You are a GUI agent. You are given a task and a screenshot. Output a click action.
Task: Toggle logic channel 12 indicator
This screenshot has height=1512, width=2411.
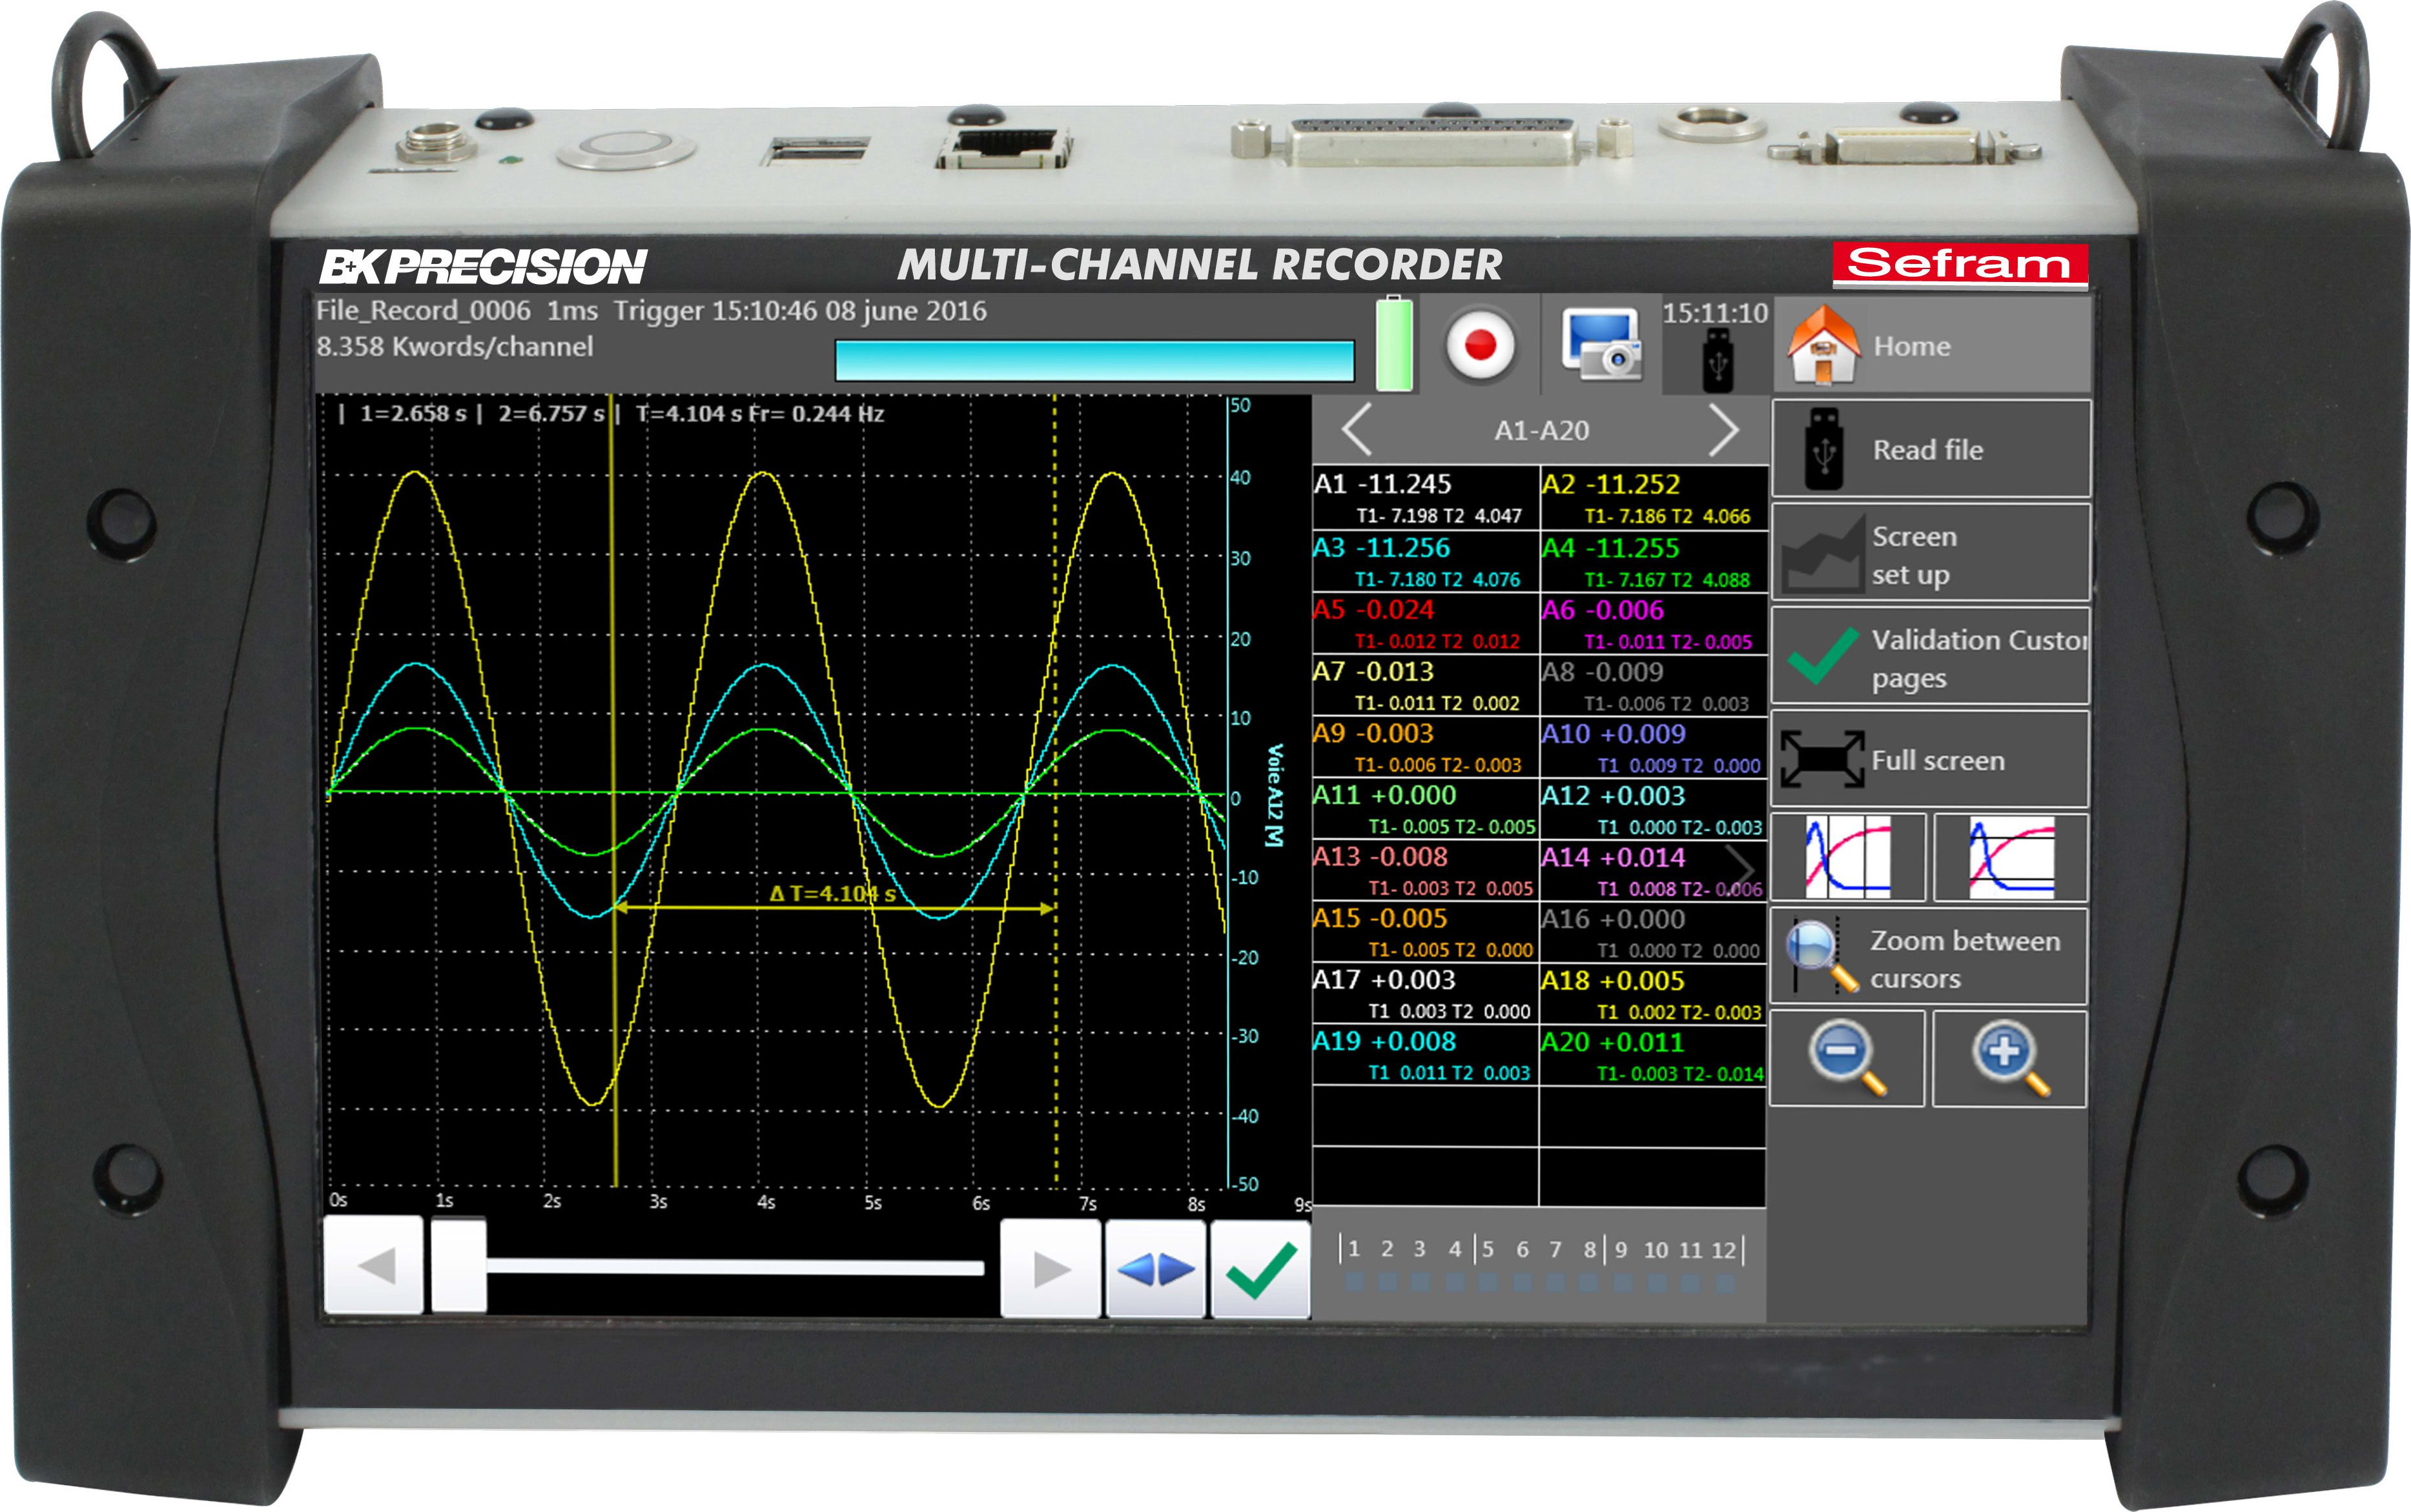1724,1282
